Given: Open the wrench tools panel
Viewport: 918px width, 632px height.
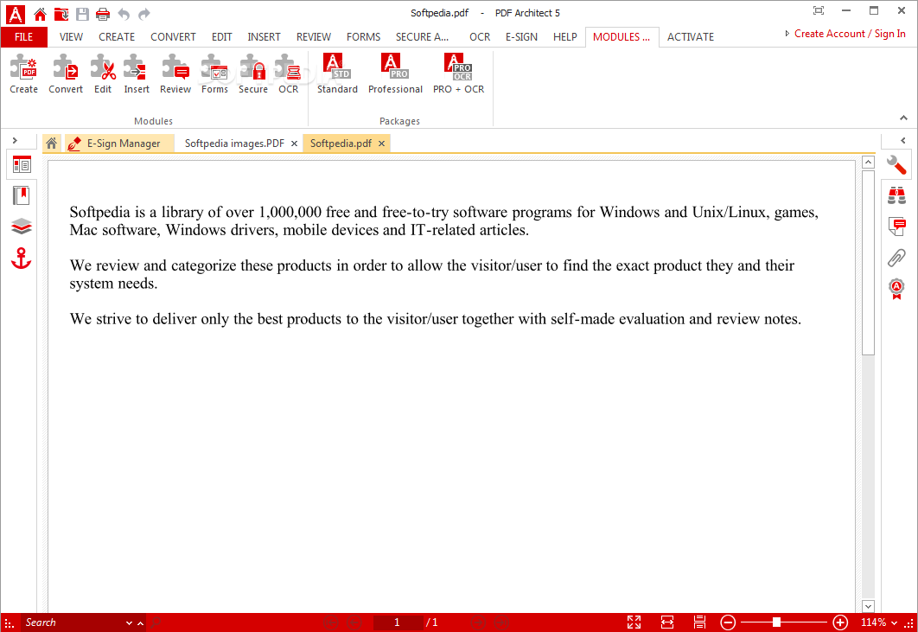Looking at the screenshot, I should click(896, 165).
